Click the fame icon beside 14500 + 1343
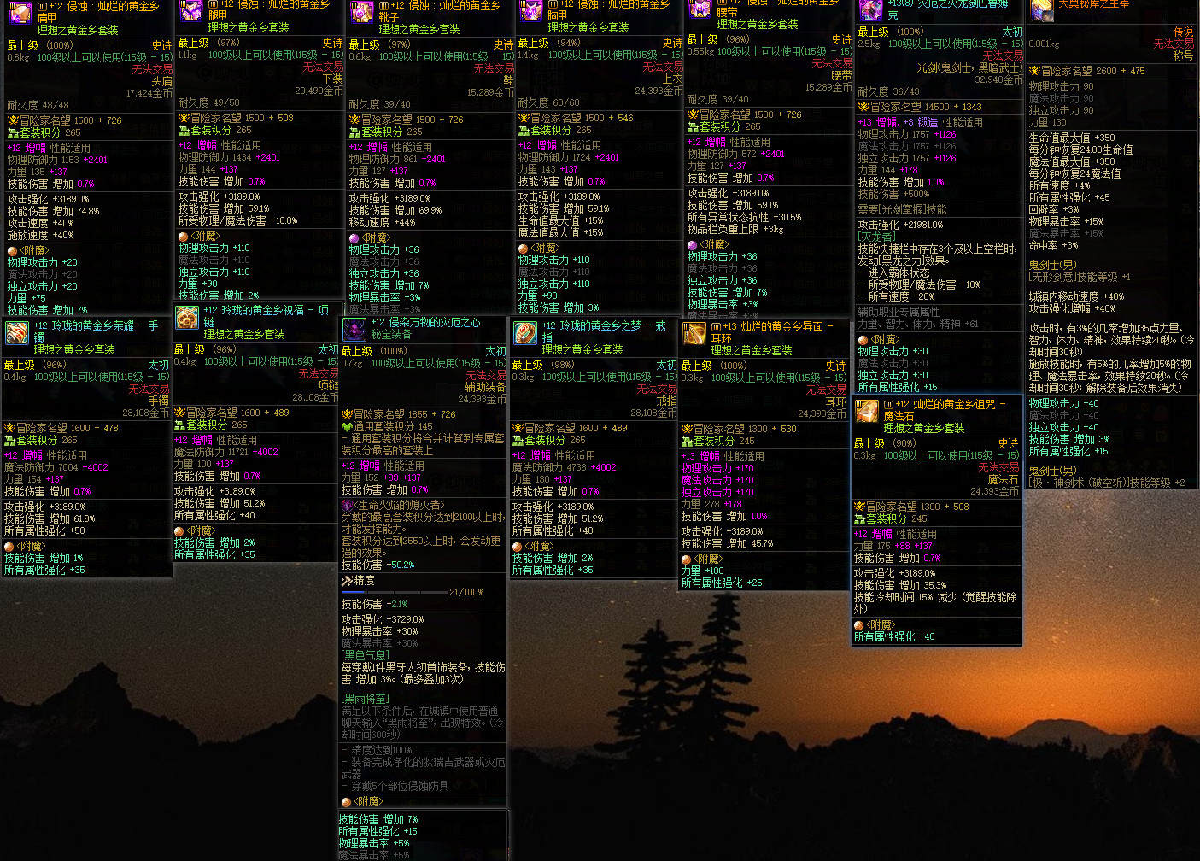Screen dimensions: 1200x861 863,107
